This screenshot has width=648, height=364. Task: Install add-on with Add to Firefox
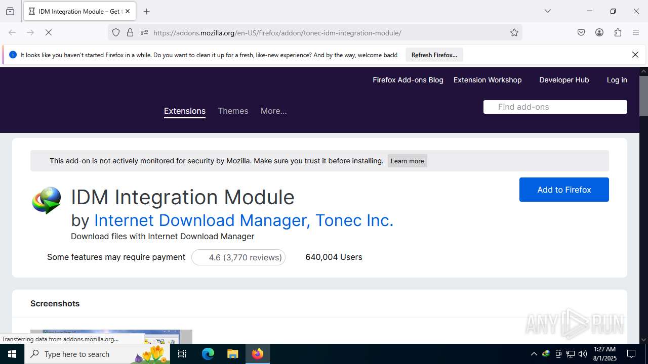coord(564,190)
